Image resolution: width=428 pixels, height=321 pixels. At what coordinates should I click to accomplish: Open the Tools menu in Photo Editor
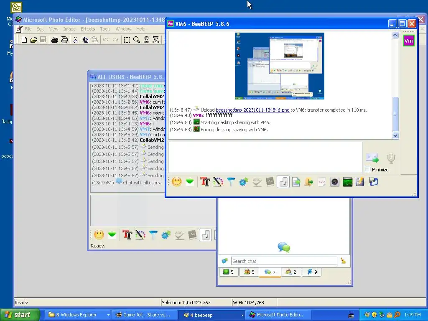105,29
